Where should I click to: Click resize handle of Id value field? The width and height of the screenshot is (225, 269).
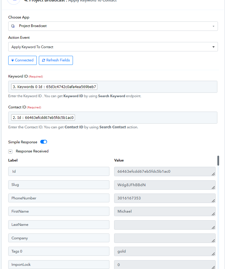[x=213, y=174]
